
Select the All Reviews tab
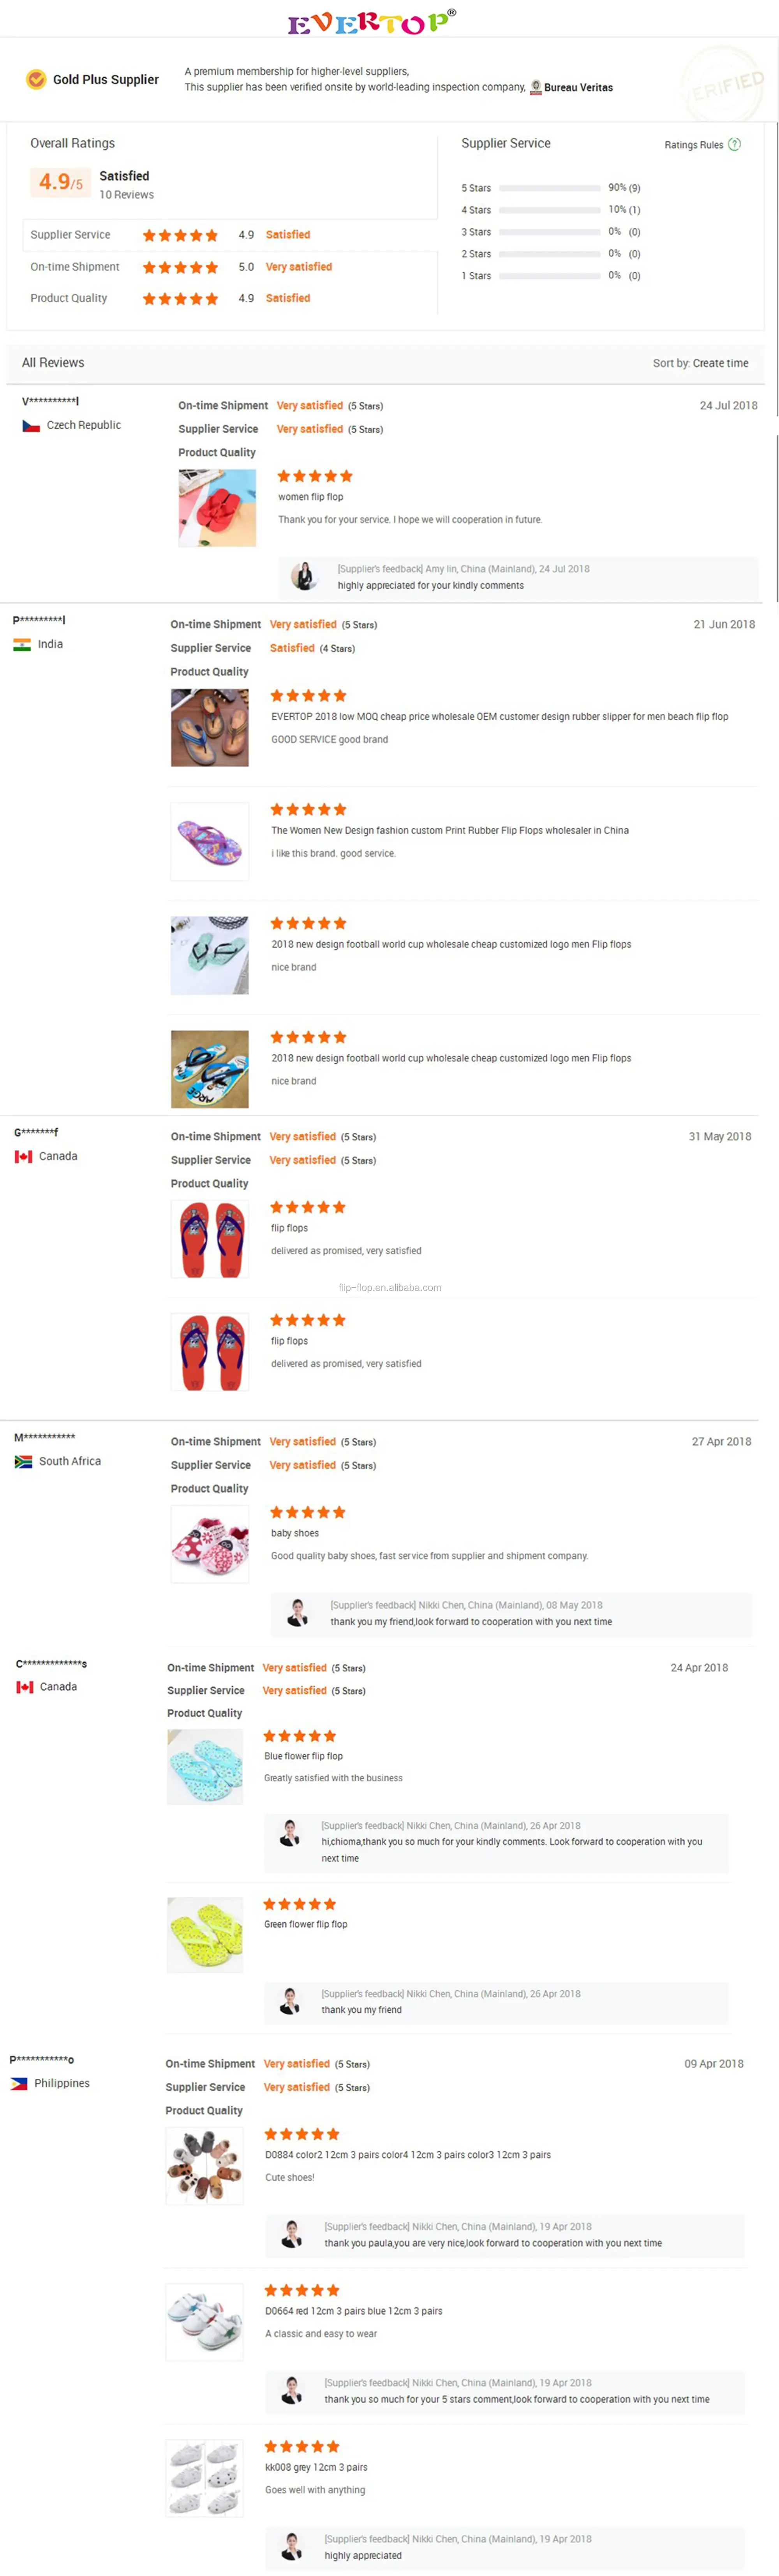[x=53, y=363]
